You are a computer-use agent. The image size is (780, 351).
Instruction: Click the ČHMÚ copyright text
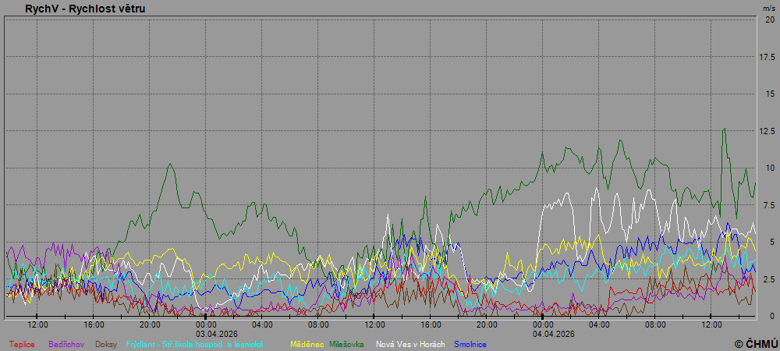click(755, 344)
